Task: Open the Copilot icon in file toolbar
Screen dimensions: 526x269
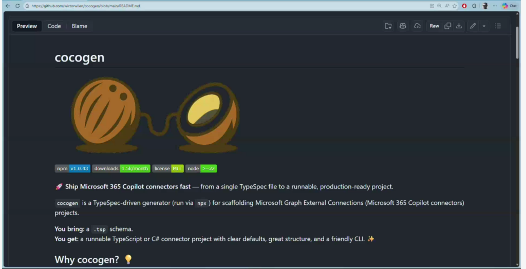Action: (403, 26)
